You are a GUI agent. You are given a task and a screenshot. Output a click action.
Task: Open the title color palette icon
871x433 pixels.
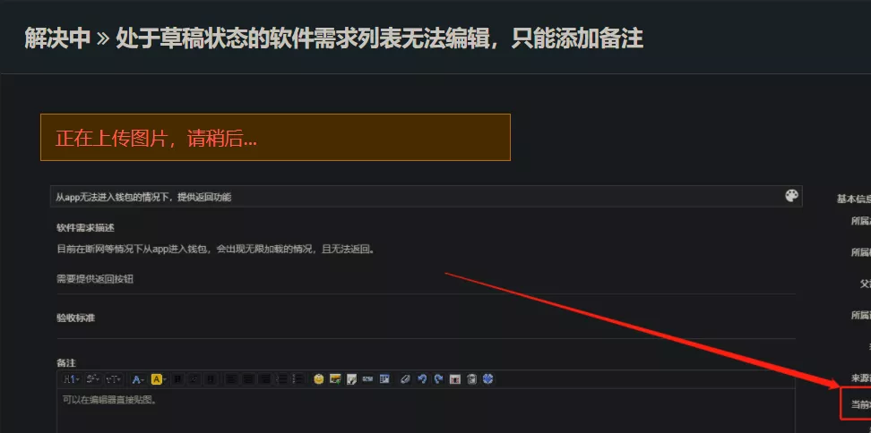coord(791,196)
